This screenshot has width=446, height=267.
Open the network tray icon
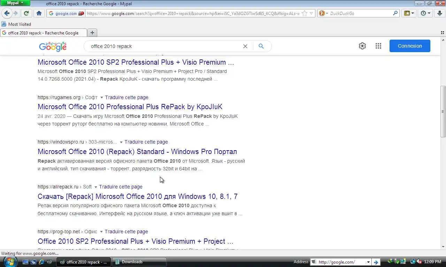pyautogui.click(x=413, y=261)
